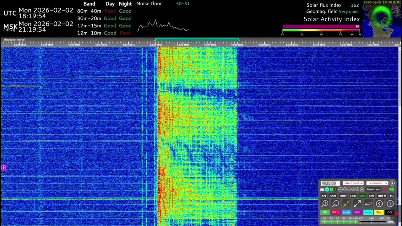The image size is (402, 226).
Task: Click the 4.630 MHz label on frequency scale
Action: (291, 45)
